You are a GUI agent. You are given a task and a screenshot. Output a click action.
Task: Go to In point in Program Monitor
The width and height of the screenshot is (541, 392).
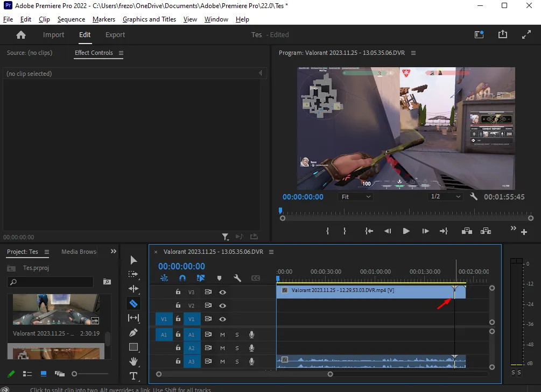[369, 231]
